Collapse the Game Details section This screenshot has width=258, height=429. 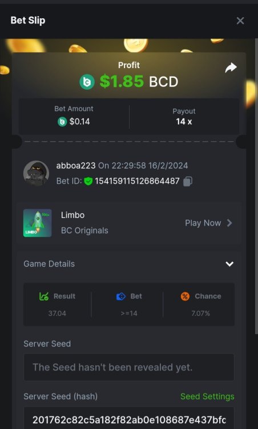pos(229,264)
